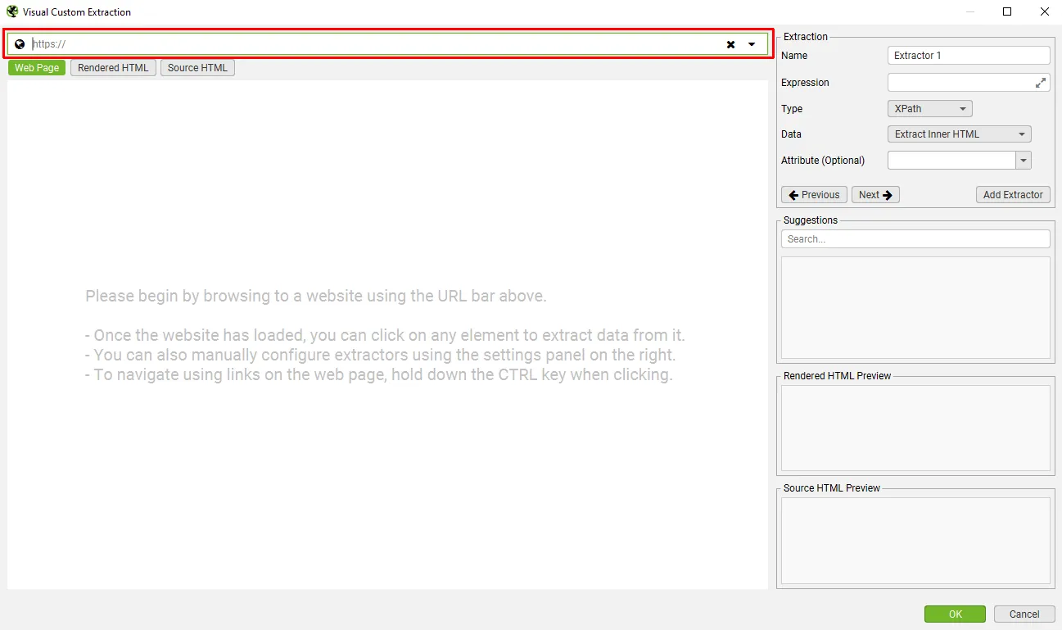Viewport: 1062px width, 630px height.
Task: Clear the URL using the X icon
Action: (x=730, y=43)
